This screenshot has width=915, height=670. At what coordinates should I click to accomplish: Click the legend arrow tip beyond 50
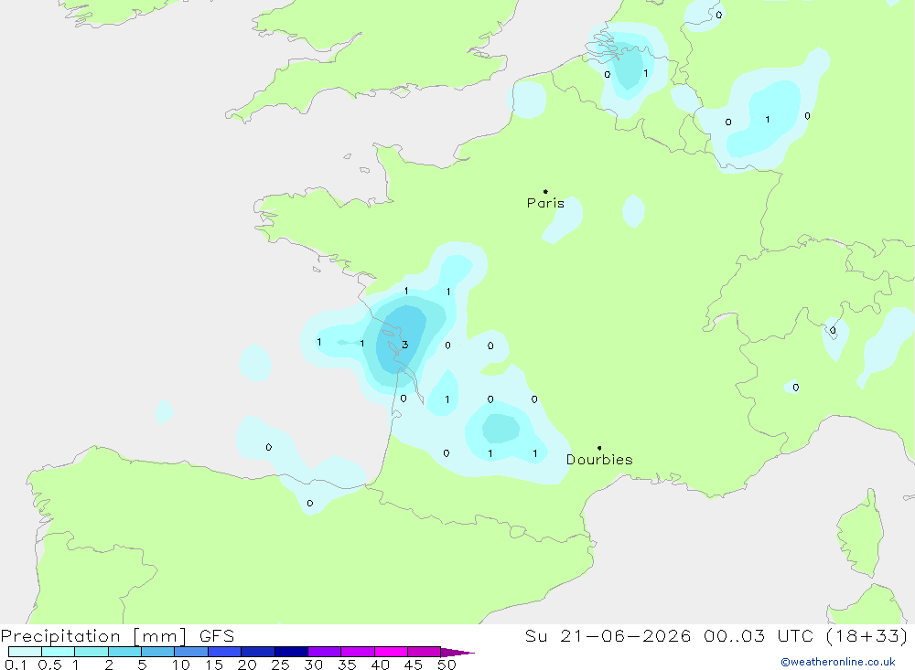pyautogui.click(x=458, y=653)
